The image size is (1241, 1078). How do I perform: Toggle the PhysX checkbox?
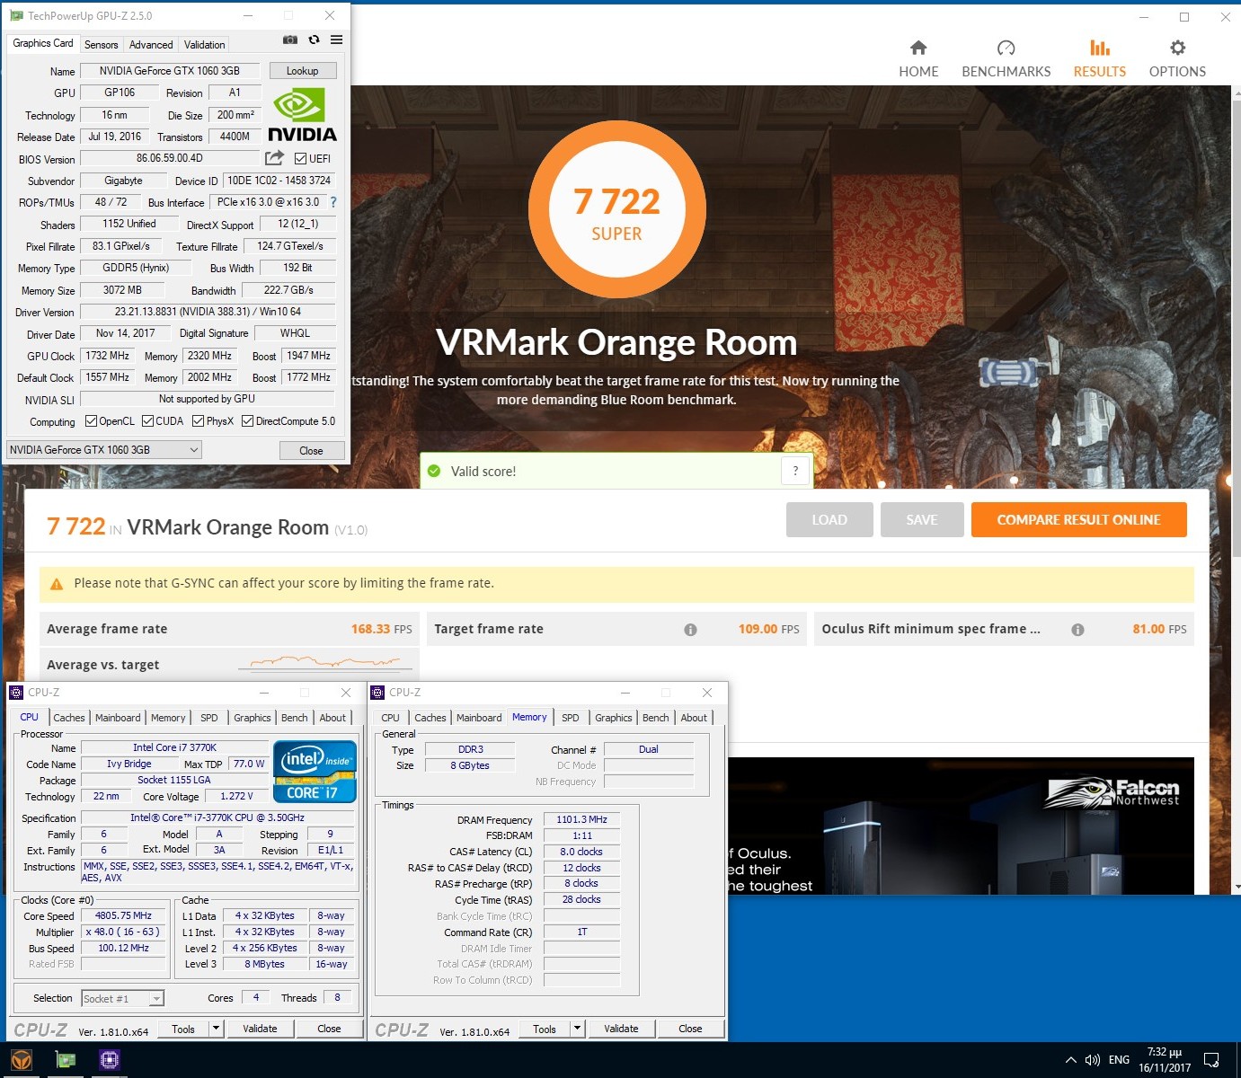click(198, 421)
